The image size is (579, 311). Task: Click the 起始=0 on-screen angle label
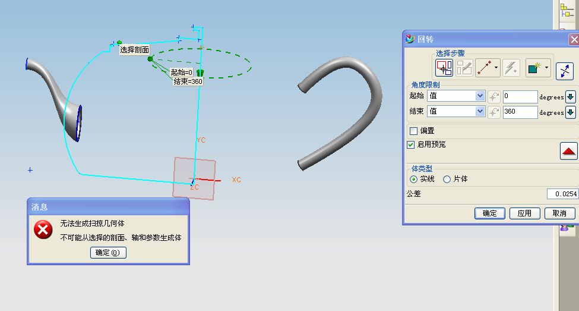pyautogui.click(x=181, y=73)
